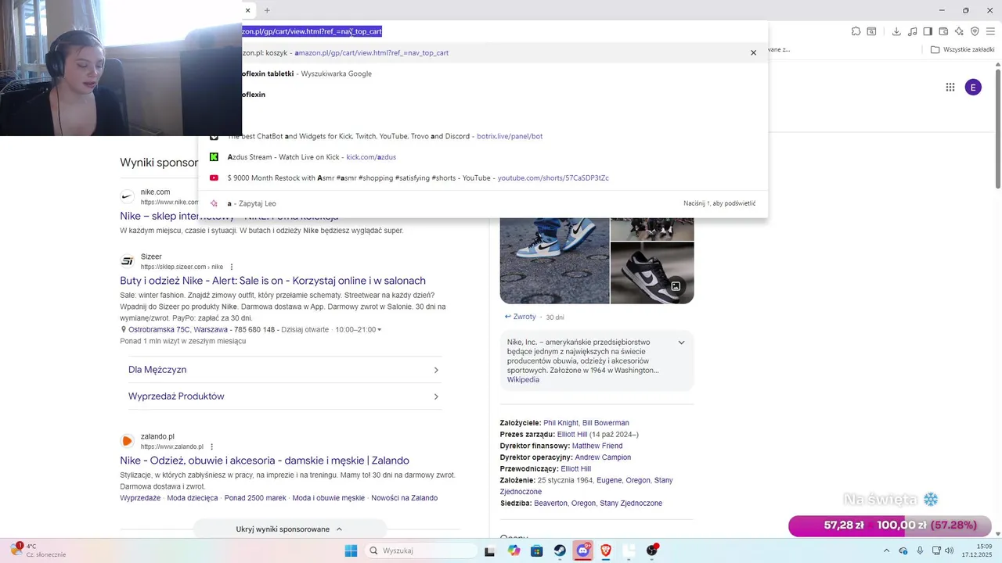Click the Wyszukaj taskbar search box

421,550
